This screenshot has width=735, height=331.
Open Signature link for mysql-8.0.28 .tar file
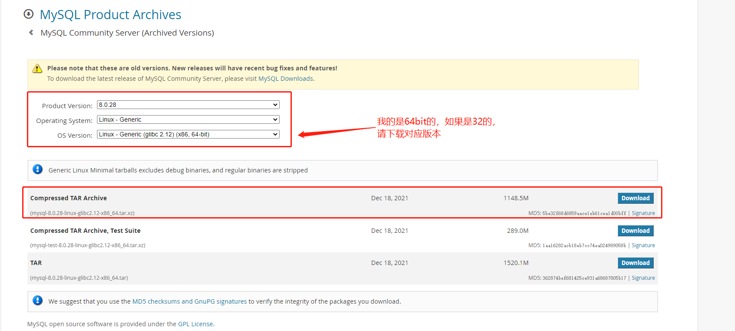point(643,278)
